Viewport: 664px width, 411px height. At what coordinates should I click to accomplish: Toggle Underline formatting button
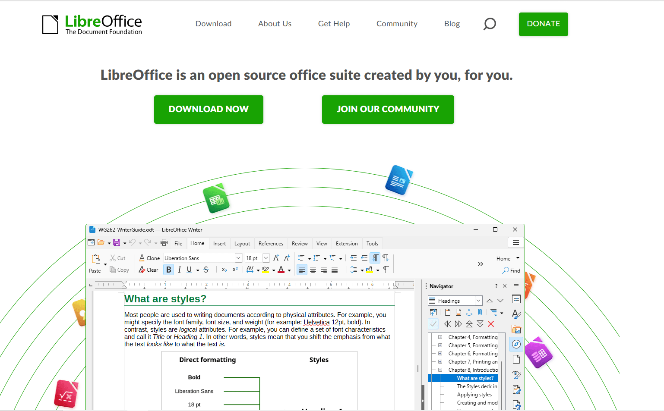pyautogui.click(x=189, y=270)
